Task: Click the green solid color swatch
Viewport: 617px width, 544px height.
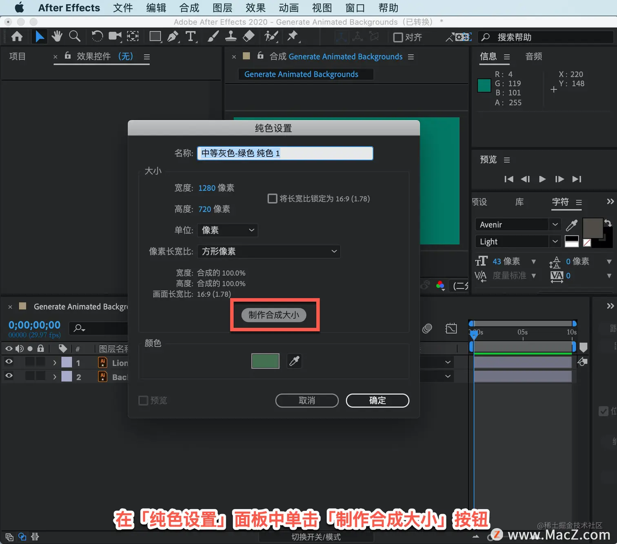Action: pyautogui.click(x=265, y=361)
